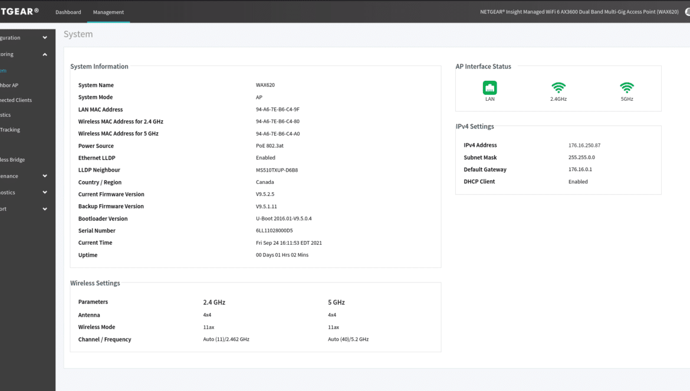Click the bootloader value U-Boot 2016.01-V9.5.0.4
Screen dimensions: 690x391
284,219
